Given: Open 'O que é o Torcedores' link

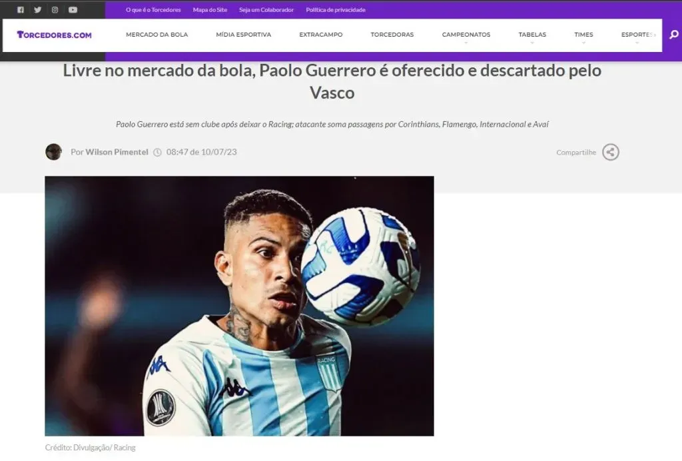Looking at the screenshot, I should (x=153, y=9).
